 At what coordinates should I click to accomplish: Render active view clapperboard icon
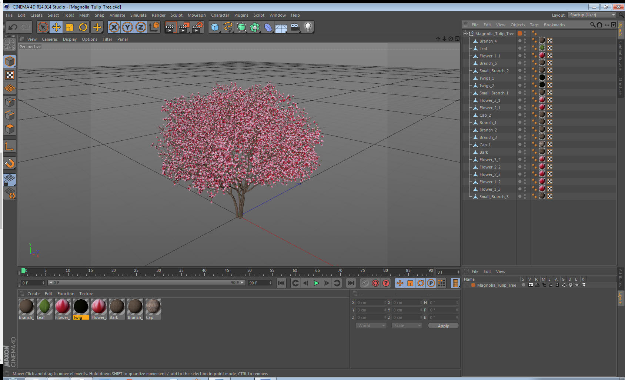(170, 27)
